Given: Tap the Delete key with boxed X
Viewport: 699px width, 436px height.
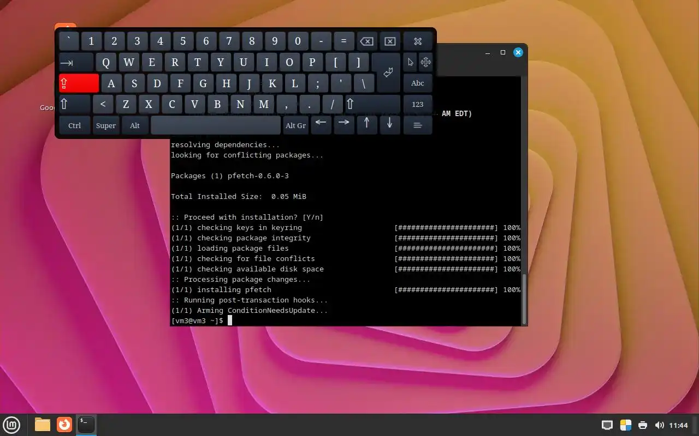Looking at the screenshot, I should (390, 41).
